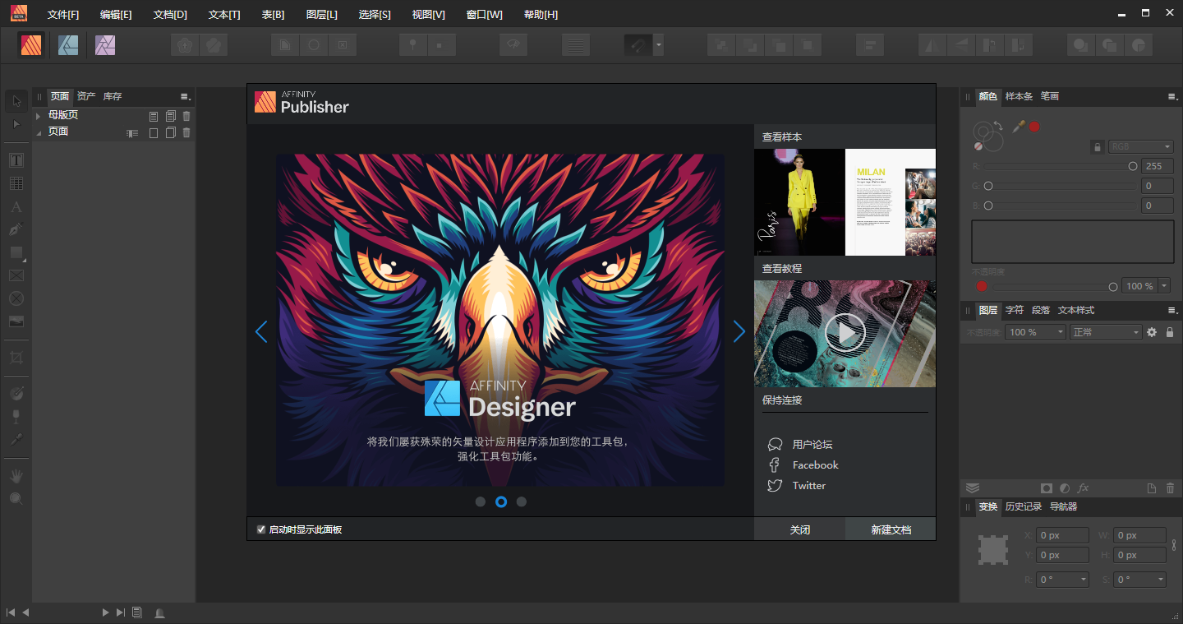This screenshot has height=624, width=1183.
Task: Open the 图层[L] menu
Action: 321,15
